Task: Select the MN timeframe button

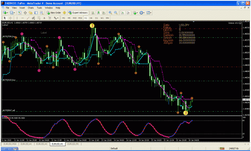Action: [107, 18]
